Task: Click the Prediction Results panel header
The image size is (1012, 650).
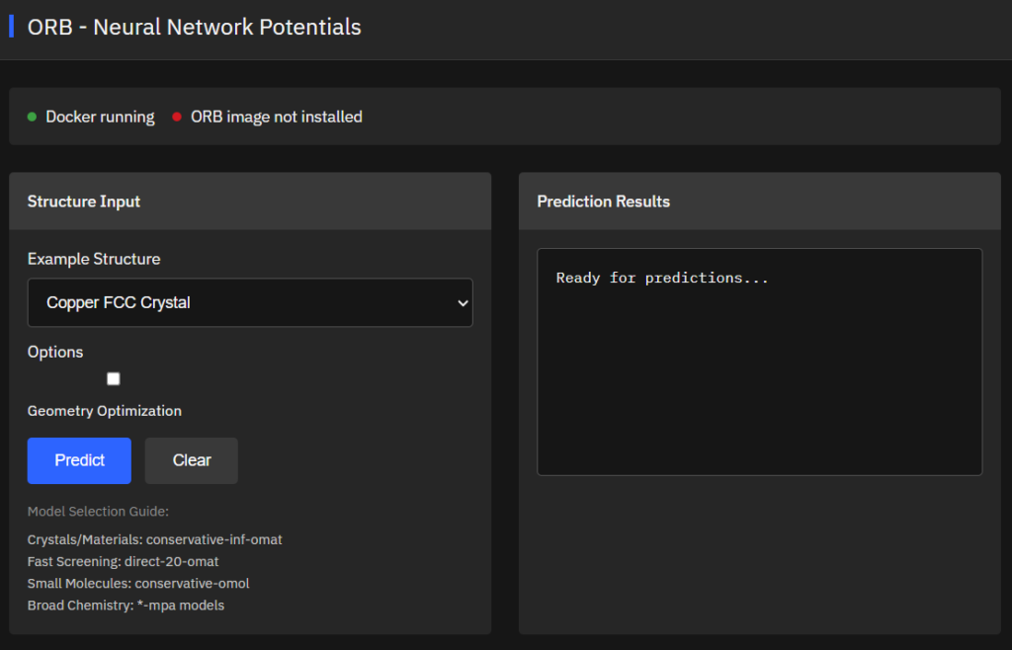Action: coord(759,202)
